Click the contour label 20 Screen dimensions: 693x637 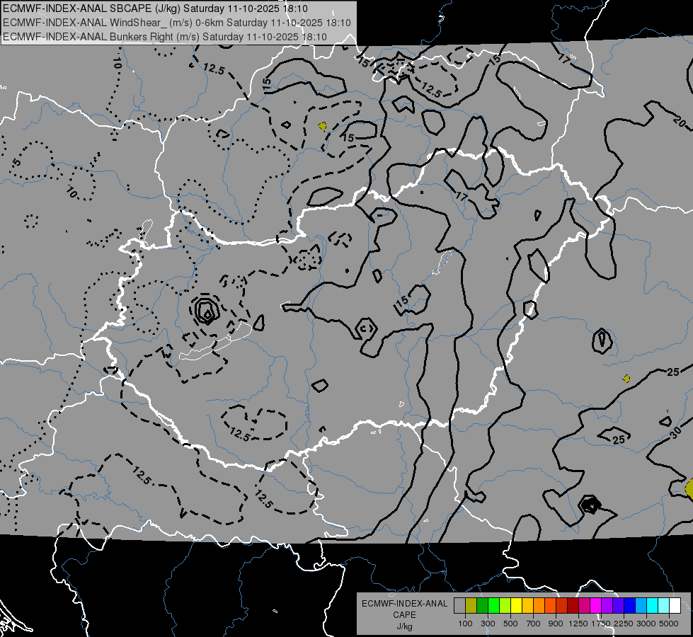pyautogui.click(x=680, y=120)
